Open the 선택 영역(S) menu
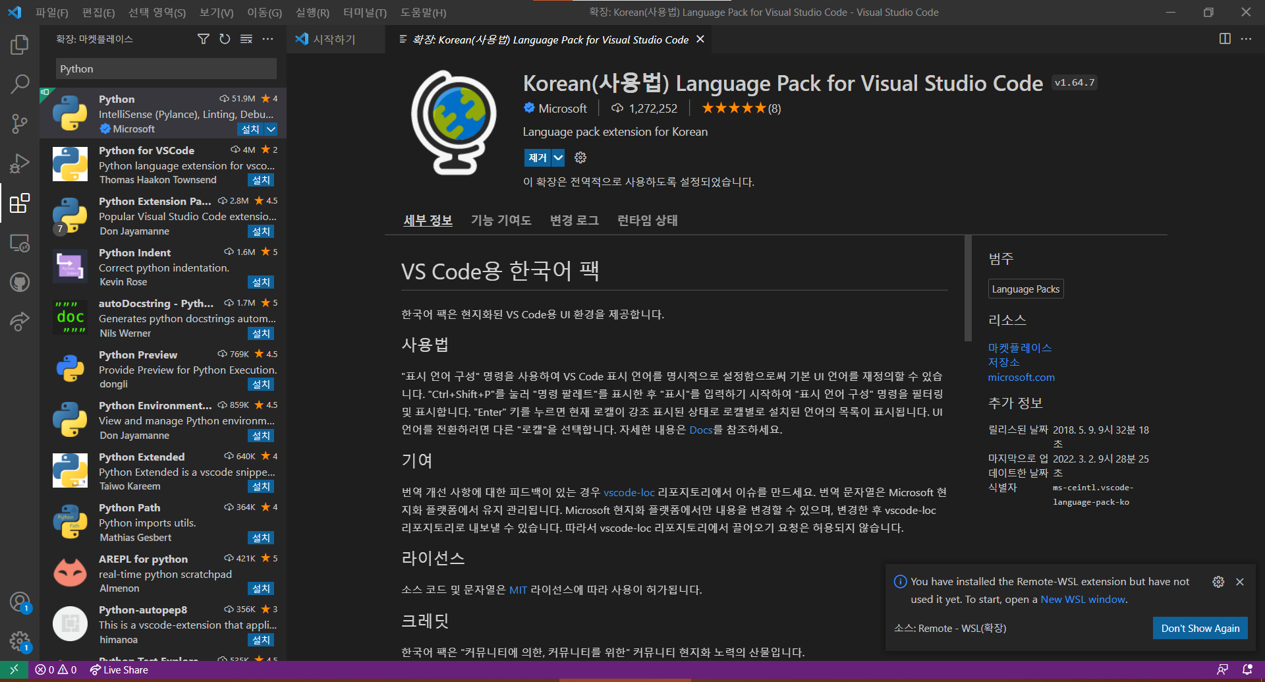 click(157, 13)
